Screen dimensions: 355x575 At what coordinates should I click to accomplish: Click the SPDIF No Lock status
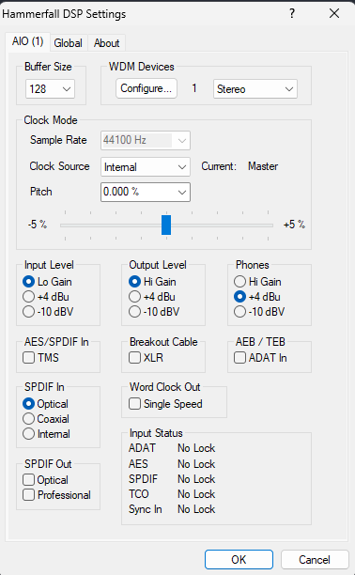tap(196, 479)
